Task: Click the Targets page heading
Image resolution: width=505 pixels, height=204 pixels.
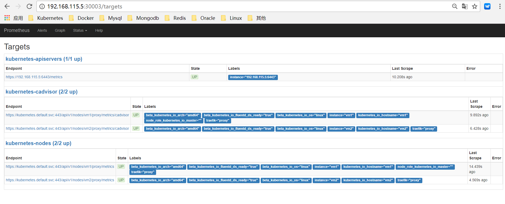Action: point(17,47)
